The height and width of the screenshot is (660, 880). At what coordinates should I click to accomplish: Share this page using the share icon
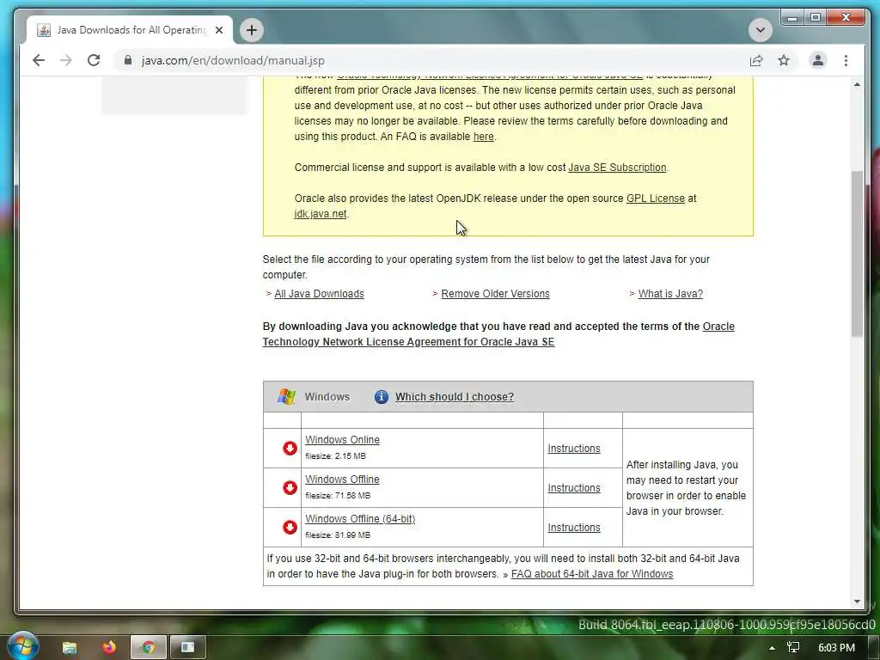[756, 60]
